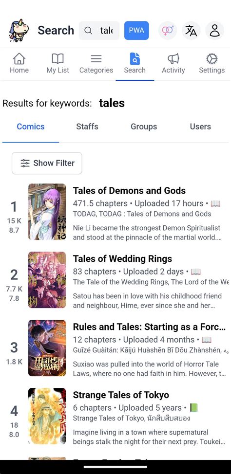Open the language translation icon

tap(191, 31)
